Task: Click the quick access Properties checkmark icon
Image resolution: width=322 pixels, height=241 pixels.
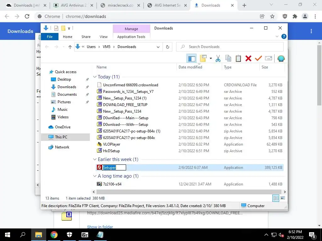Action: coord(56,28)
